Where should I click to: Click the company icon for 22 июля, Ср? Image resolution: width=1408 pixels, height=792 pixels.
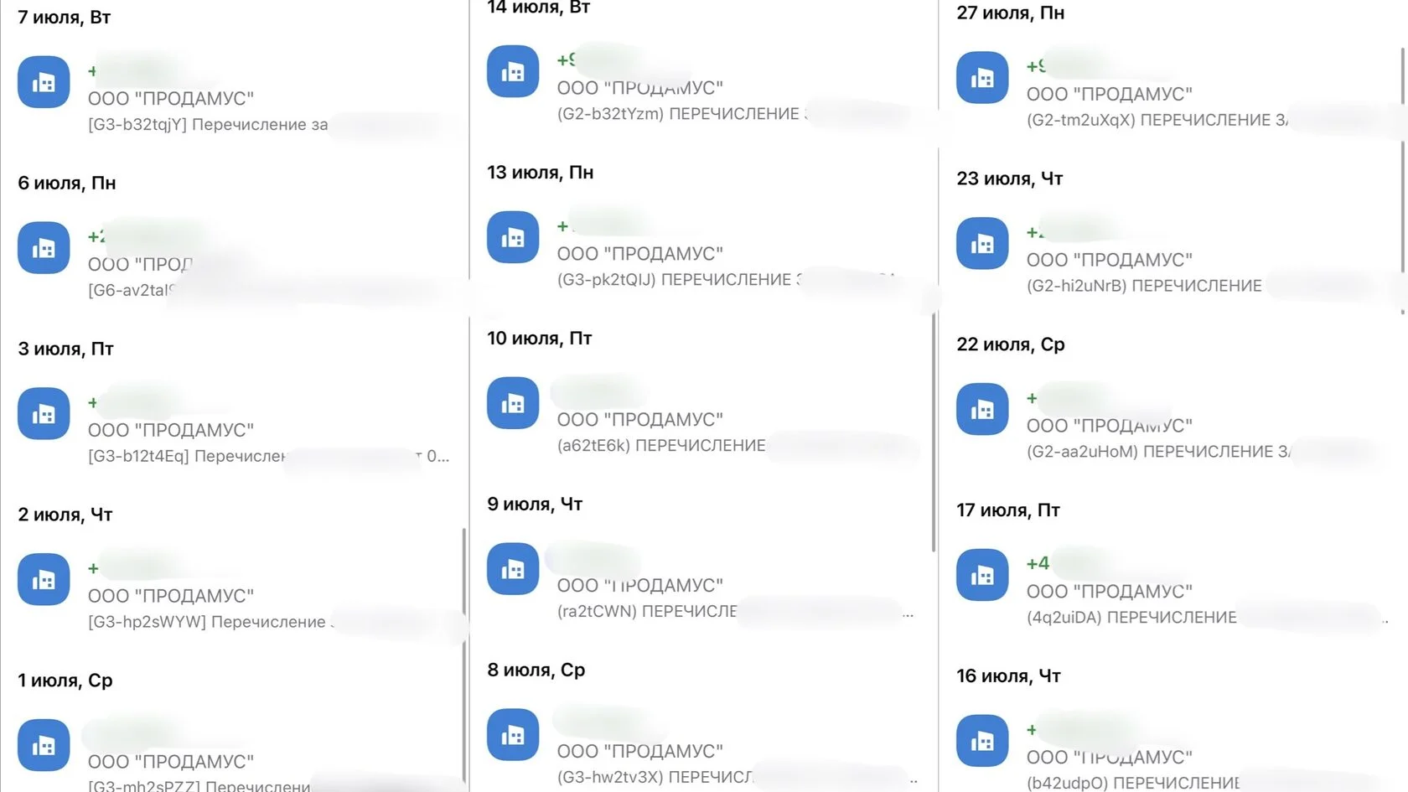[982, 409]
